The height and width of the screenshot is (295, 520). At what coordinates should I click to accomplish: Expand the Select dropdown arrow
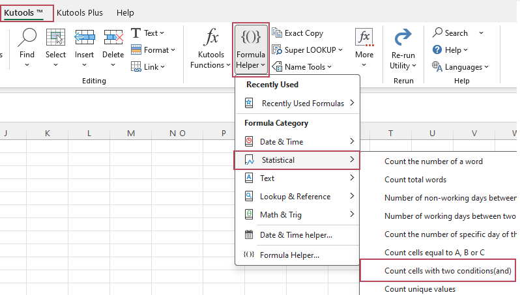point(56,65)
